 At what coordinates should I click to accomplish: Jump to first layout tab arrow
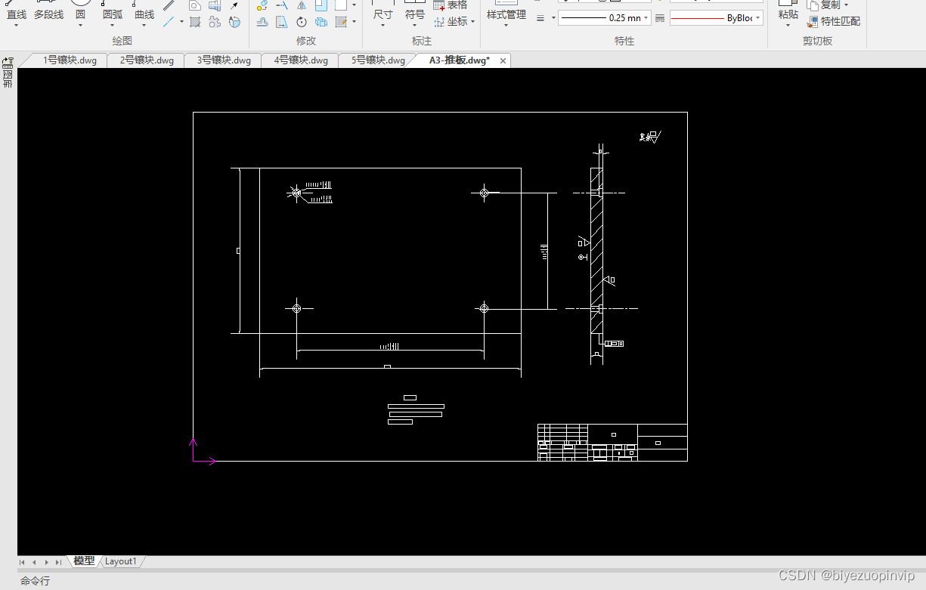[23, 562]
